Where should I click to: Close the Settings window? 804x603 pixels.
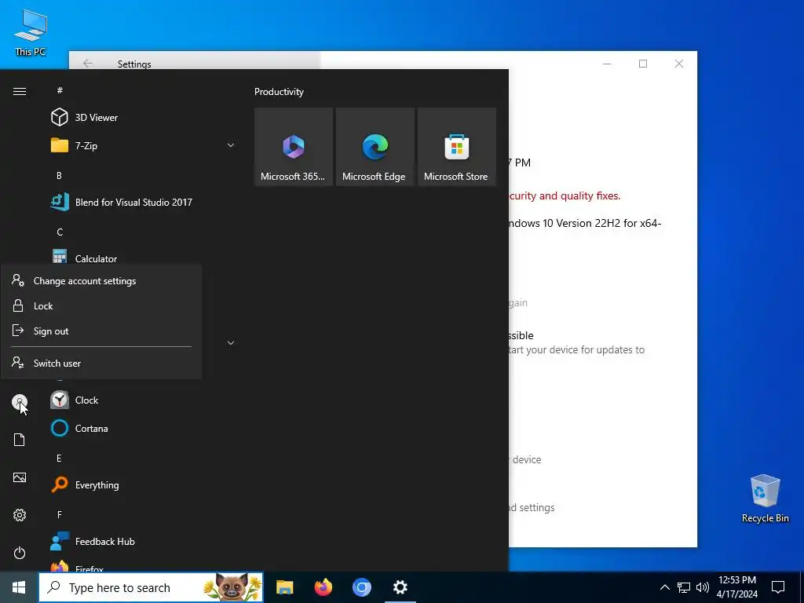coord(679,64)
